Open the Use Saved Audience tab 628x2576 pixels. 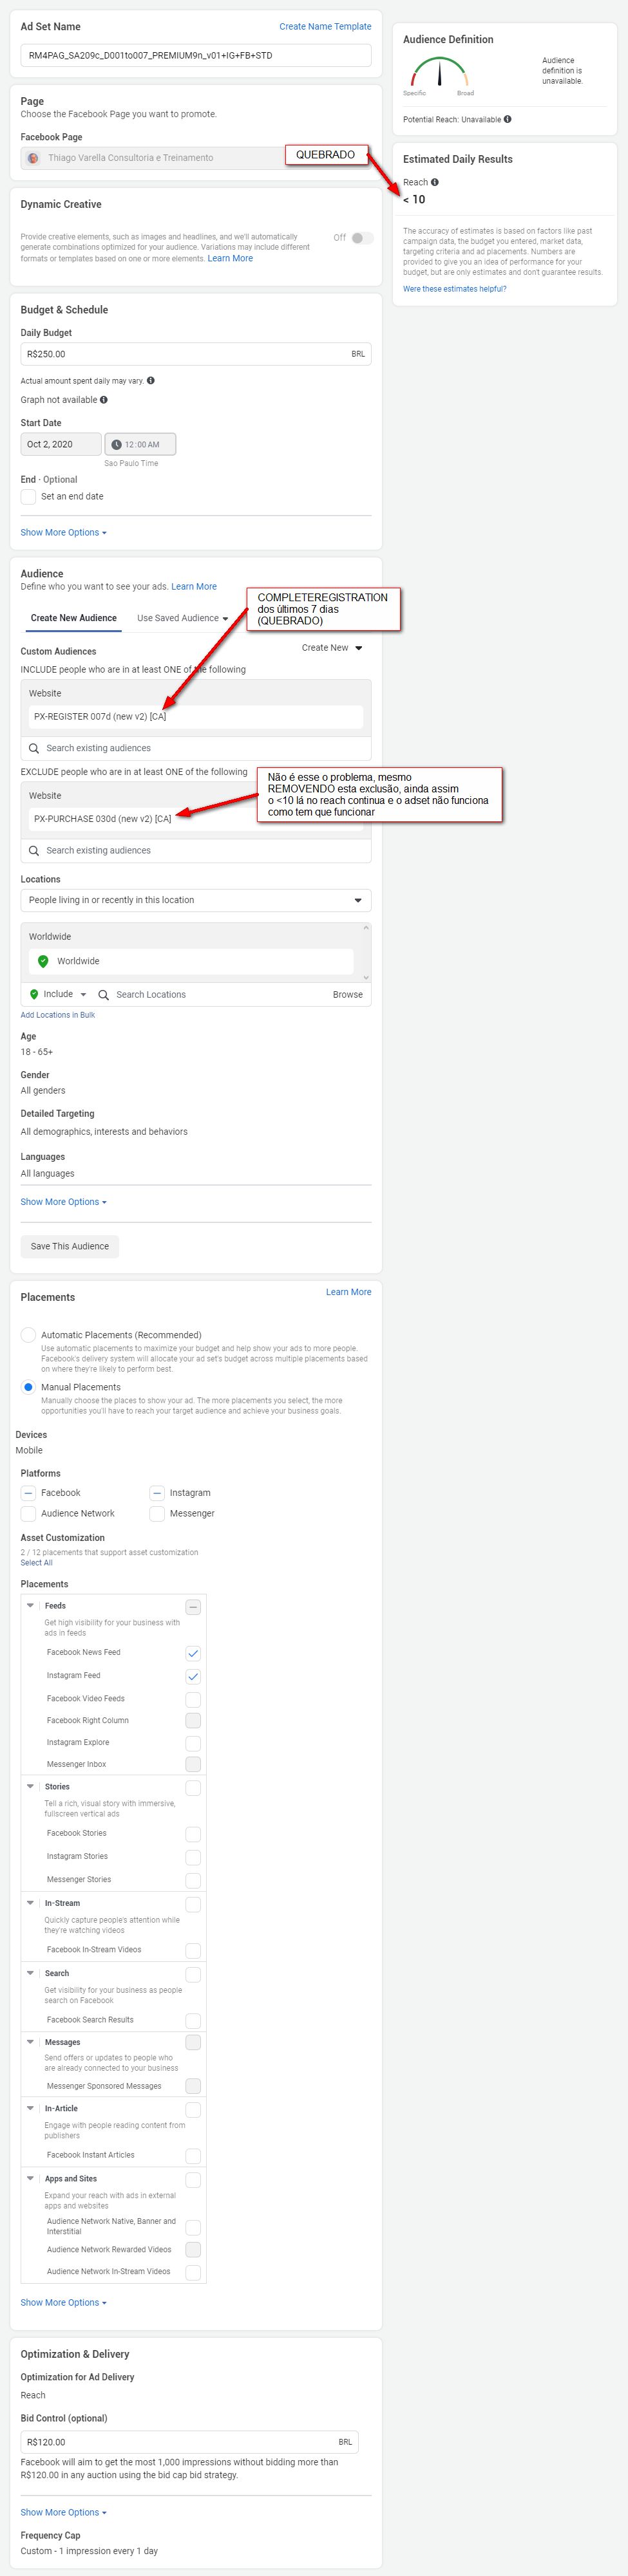(182, 618)
